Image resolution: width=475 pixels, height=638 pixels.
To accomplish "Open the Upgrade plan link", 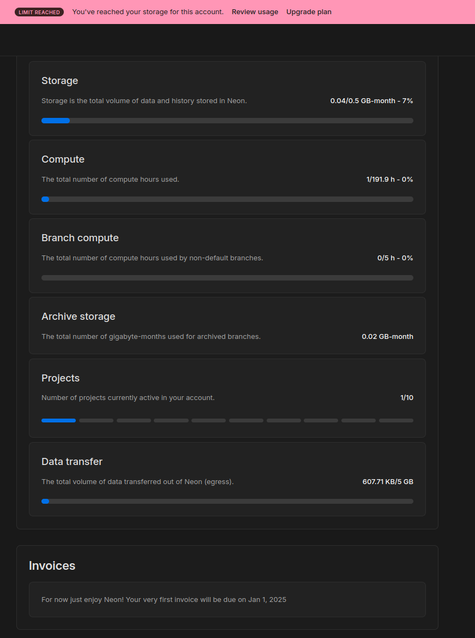I will (x=309, y=12).
